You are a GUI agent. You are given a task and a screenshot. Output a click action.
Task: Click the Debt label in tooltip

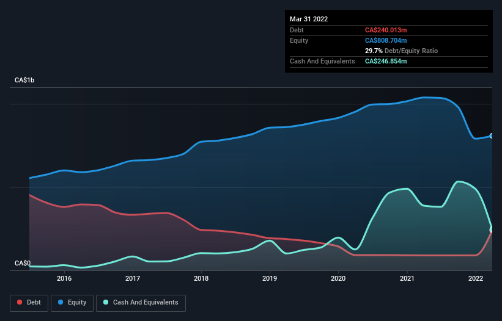click(297, 30)
